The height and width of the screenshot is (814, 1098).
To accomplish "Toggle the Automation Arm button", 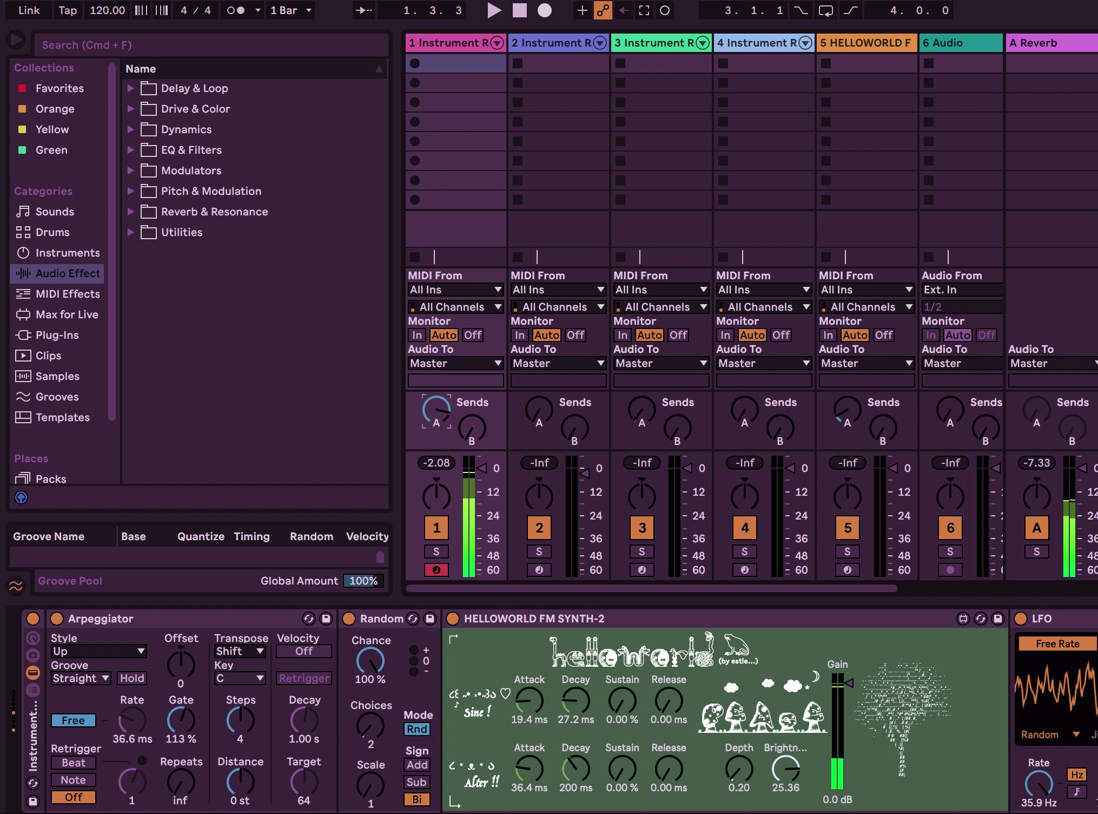I will [603, 10].
